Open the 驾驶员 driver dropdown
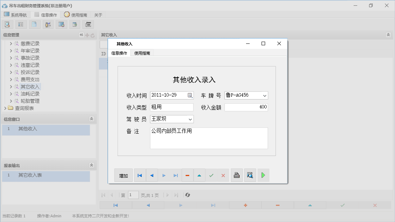The width and height of the screenshot is (395, 222). (x=191, y=119)
